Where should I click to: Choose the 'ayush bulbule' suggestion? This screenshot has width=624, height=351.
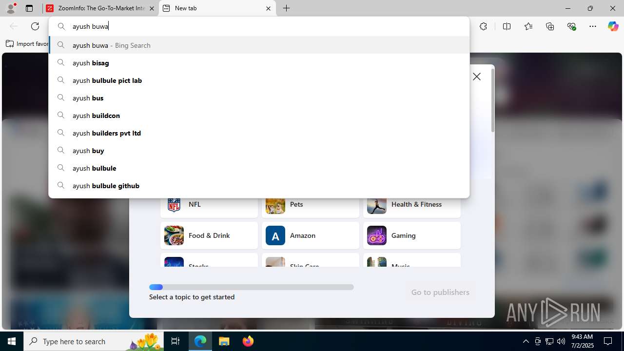(259, 168)
